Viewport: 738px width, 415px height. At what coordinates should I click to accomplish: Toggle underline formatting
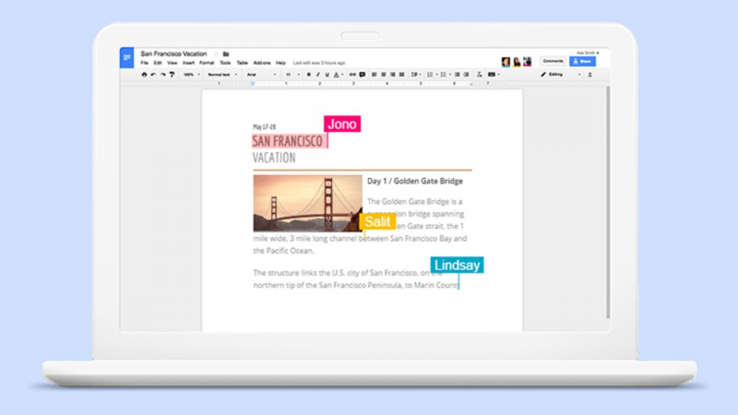point(327,75)
